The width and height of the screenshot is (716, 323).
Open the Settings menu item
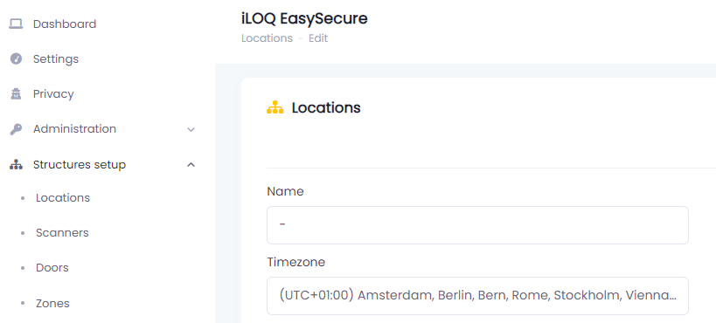pyautogui.click(x=56, y=58)
